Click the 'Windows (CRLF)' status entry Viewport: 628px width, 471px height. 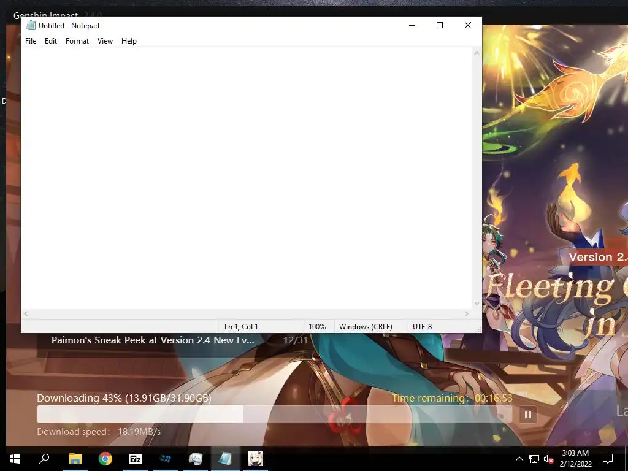point(366,327)
